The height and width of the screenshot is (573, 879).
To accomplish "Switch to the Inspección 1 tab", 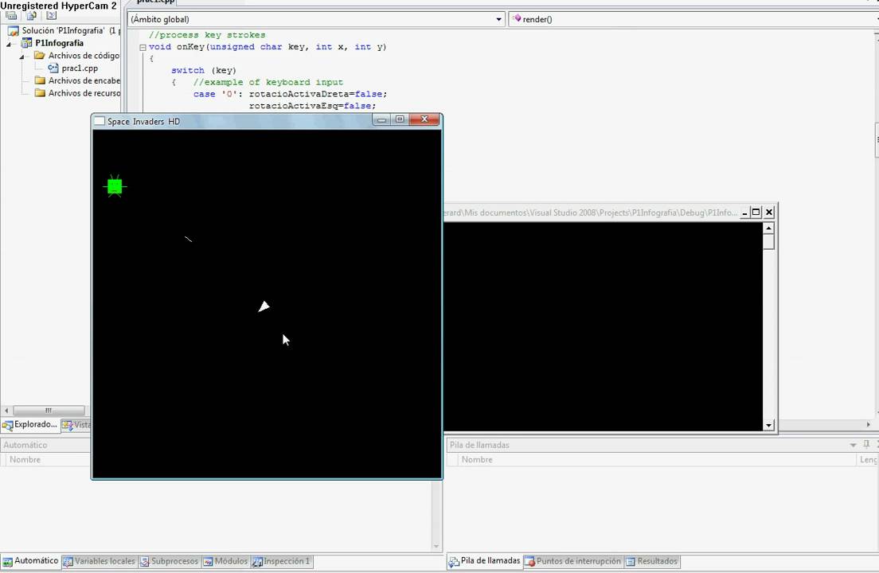I will coord(281,561).
